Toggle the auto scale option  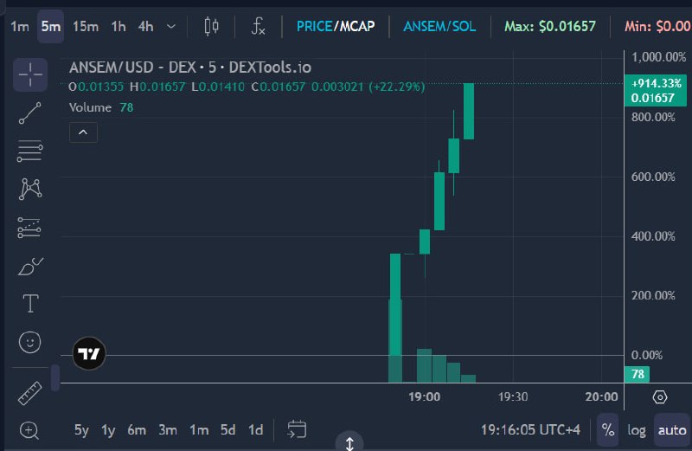(x=672, y=430)
